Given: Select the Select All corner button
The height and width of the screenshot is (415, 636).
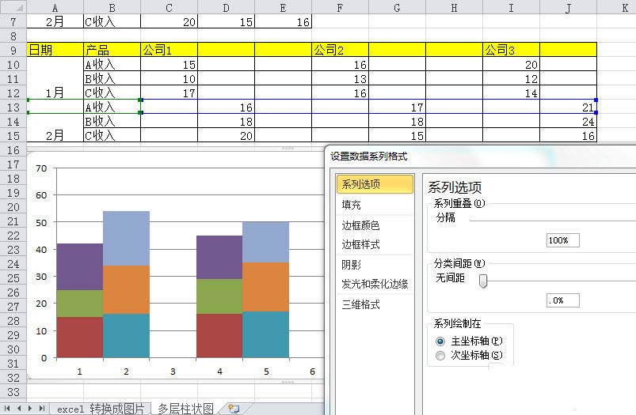Looking at the screenshot, I should click(x=13, y=7).
